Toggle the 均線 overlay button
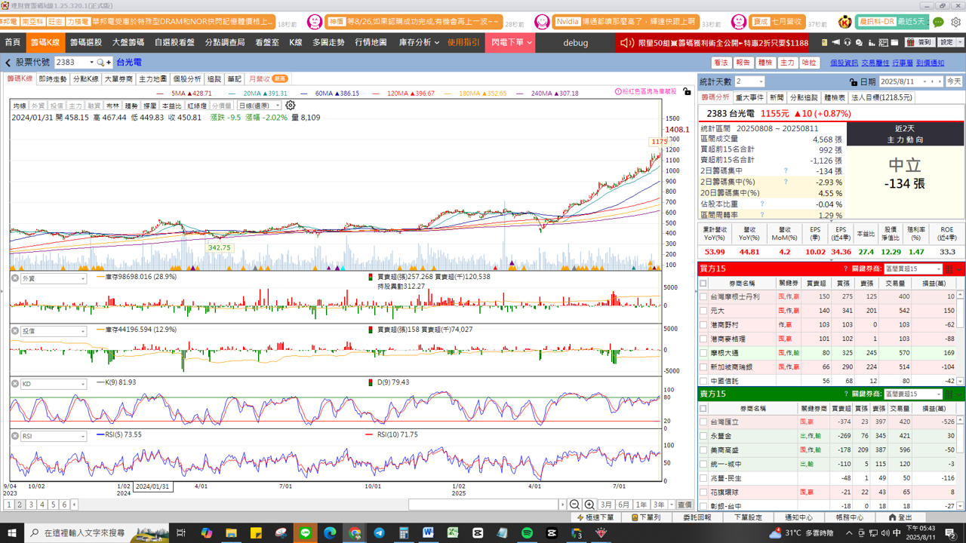966x543 pixels. [x=20, y=106]
